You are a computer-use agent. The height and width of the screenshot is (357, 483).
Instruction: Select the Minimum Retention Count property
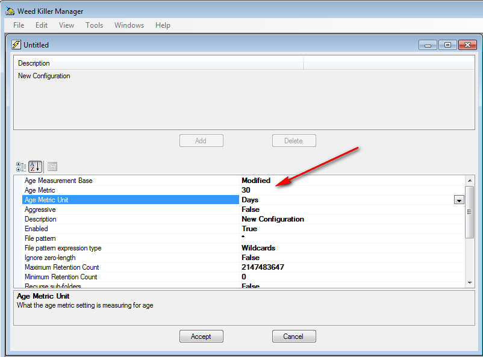point(131,277)
